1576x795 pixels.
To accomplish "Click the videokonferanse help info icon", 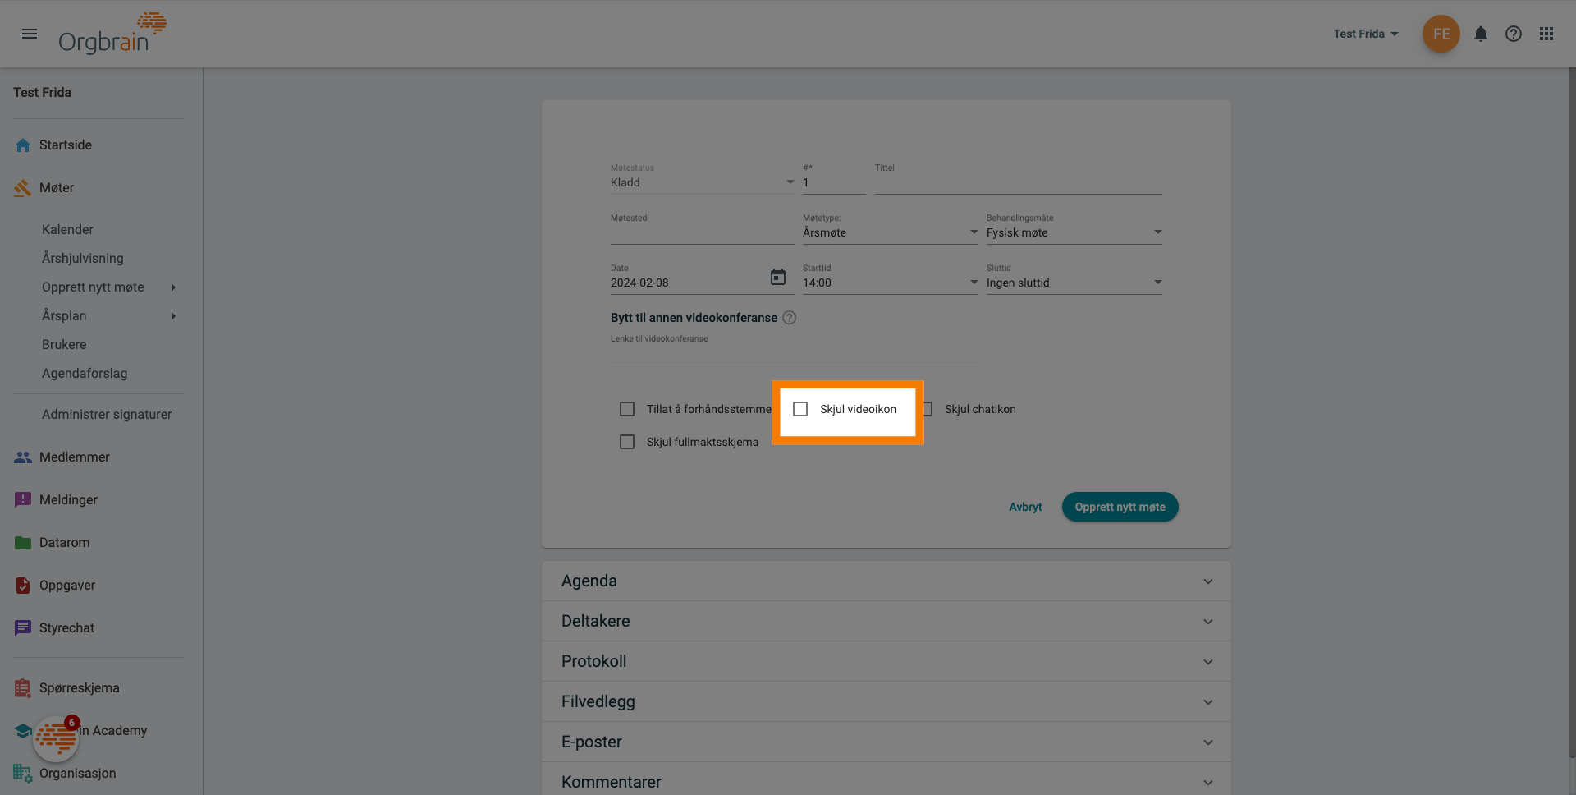I will tap(789, 318).
